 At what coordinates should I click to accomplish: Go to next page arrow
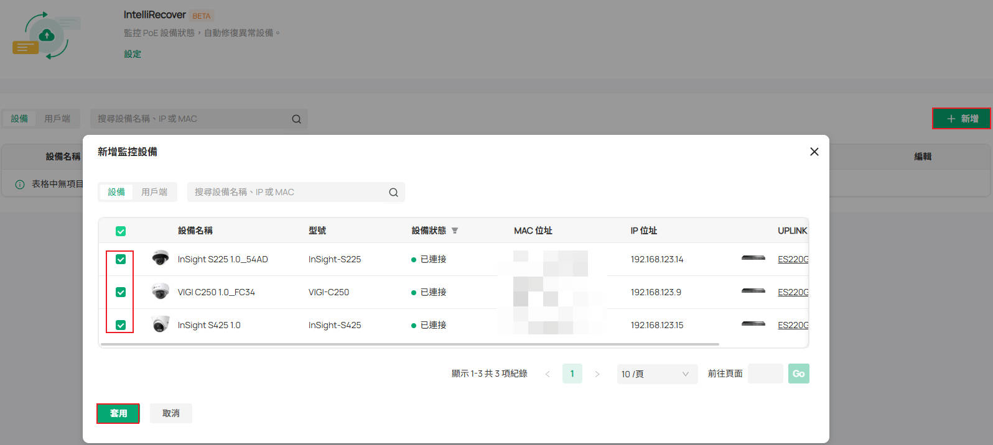pyautogui.click(x=597, y=374)
